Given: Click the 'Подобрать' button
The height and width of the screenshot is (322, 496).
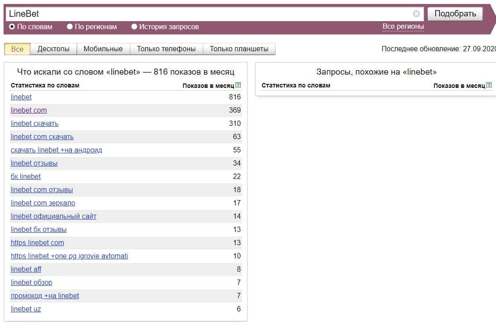Looking at the screenshot, I should point(455,14).
